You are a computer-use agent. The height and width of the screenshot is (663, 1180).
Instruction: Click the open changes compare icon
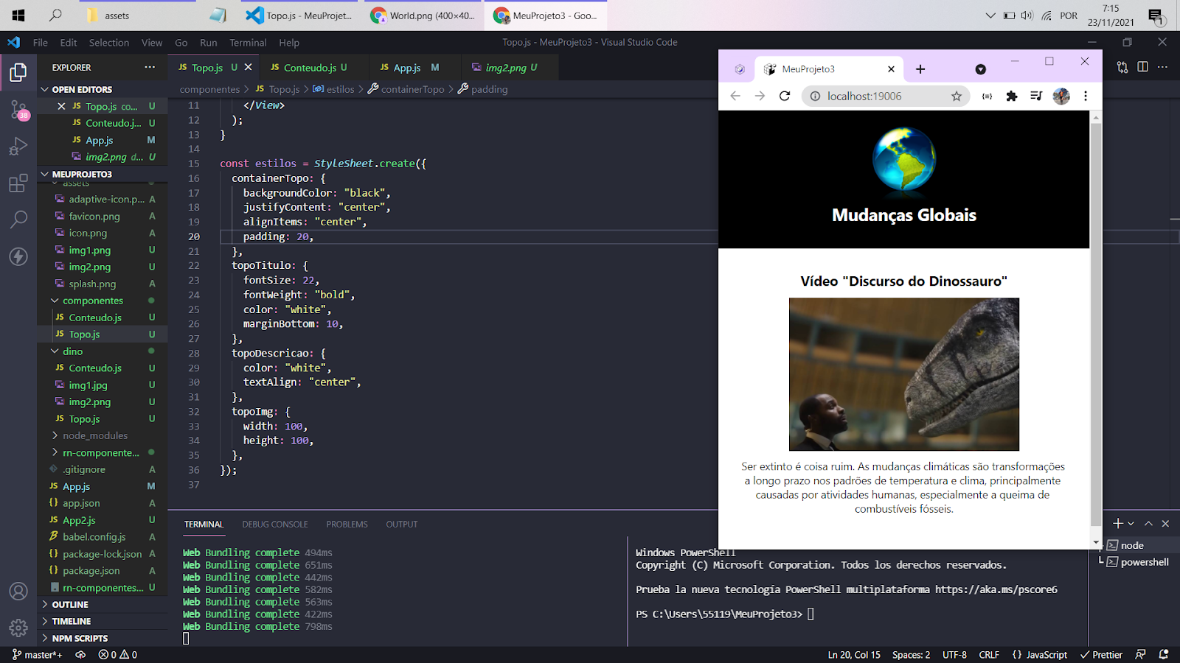pos(1122,67)
